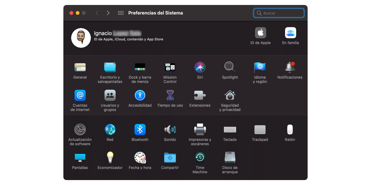Show all preferences grid button
Image resolution: width=371 pixels, height=185 pixels.
point(121,13)
